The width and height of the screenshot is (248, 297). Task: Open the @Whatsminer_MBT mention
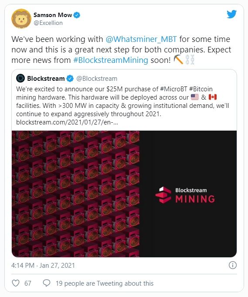tap(141, 39)
